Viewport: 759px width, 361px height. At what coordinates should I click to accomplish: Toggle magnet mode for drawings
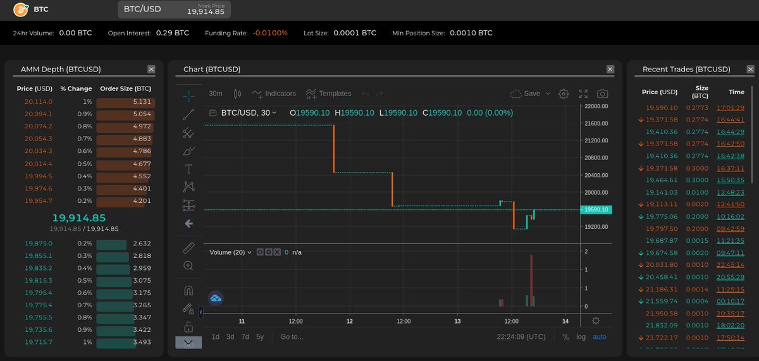pyautogui.click(x=188, y=290)
